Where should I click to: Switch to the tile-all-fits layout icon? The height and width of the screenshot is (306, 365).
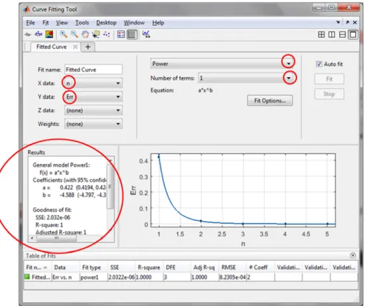(321, 35)
